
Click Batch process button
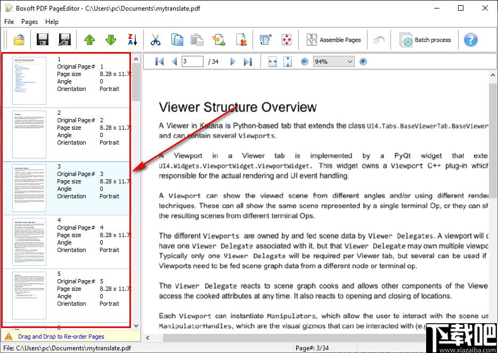425,40
